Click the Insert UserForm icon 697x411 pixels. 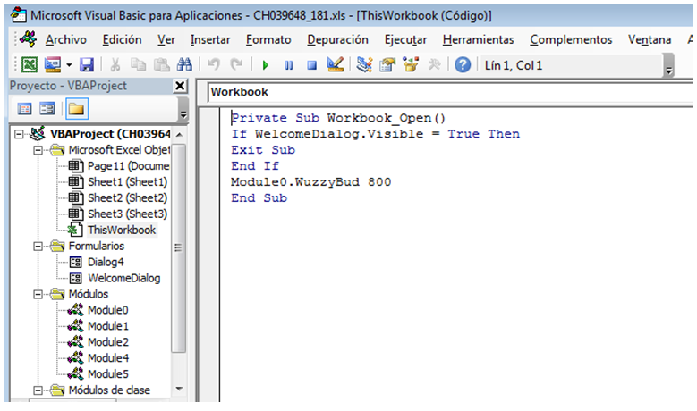coord(53,65)
